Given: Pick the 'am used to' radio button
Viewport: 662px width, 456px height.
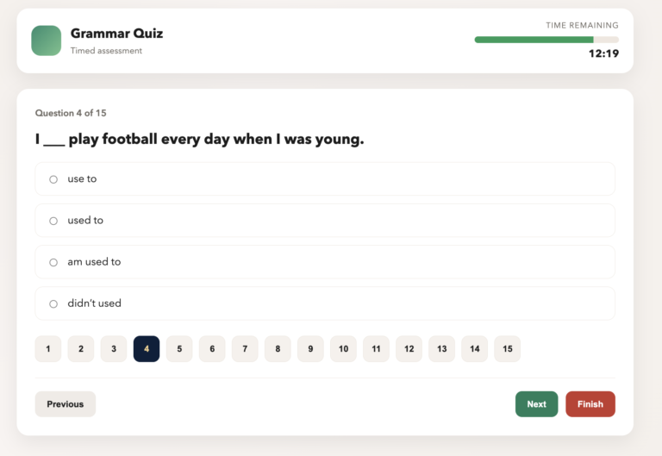Looking at the screenshot, I should click(x=53, y=262).
